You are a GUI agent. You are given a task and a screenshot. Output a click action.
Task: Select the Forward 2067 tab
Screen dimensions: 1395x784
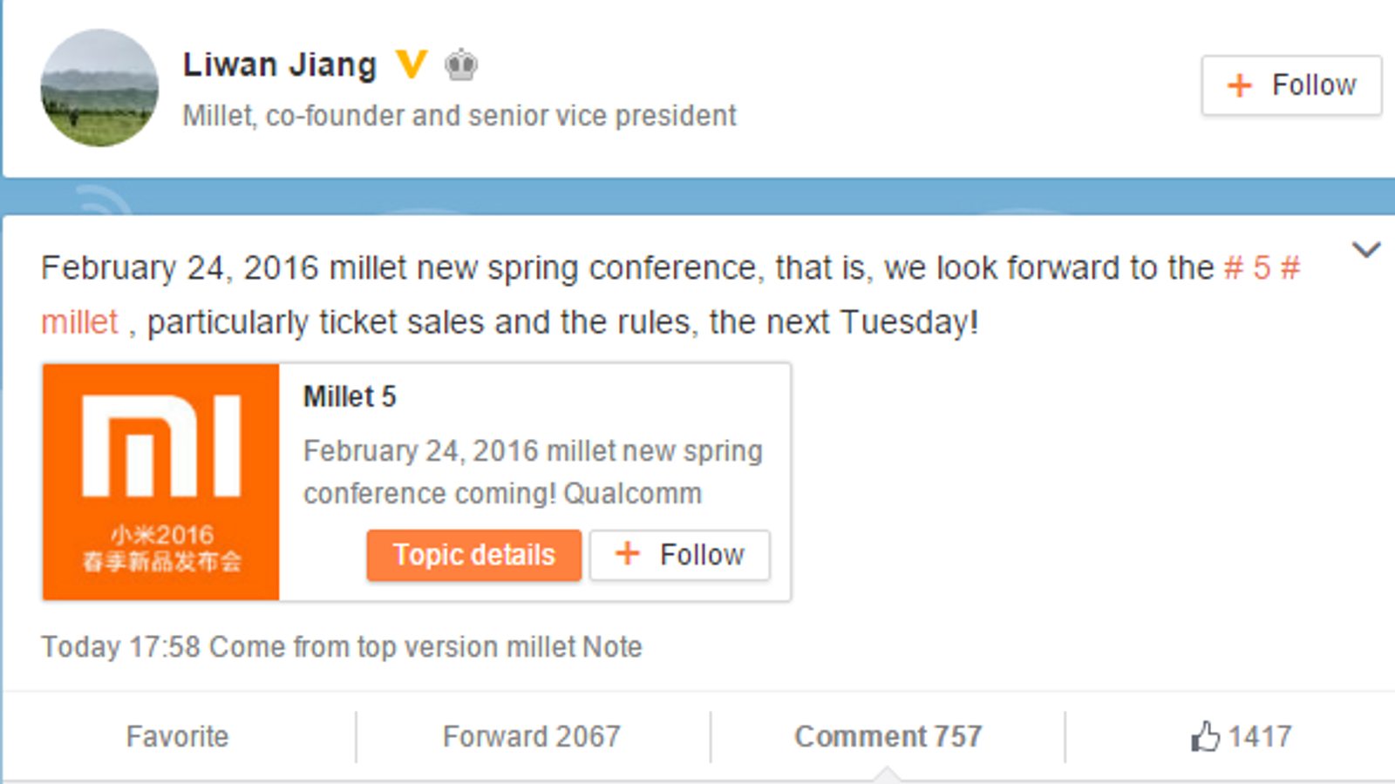pyautogui.click(x=532, y=736)
